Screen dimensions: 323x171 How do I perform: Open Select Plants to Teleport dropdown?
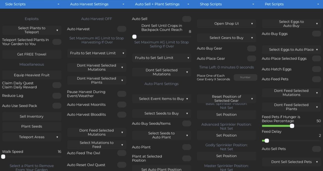(x=32, y=30)
